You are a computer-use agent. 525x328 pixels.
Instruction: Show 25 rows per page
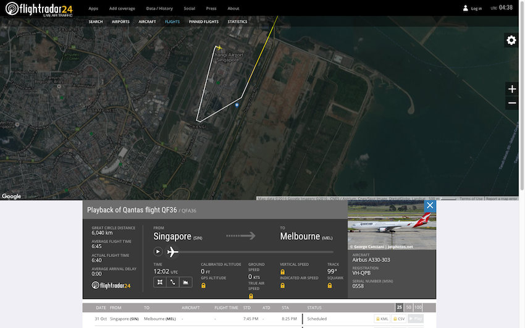click(399, 307)
